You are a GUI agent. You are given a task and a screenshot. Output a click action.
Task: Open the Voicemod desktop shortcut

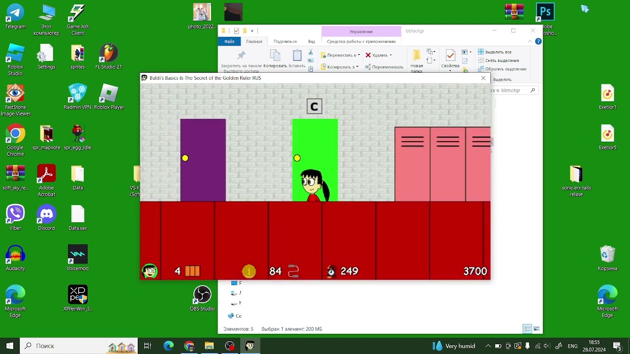point(77,259)
